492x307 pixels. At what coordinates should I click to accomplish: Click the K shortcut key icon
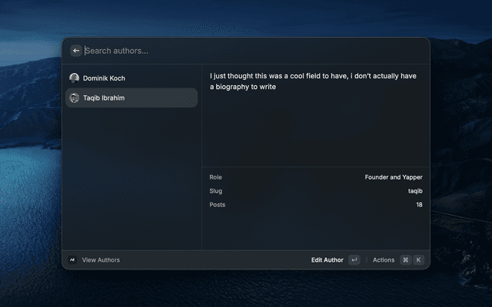click(x=418, y=260)
